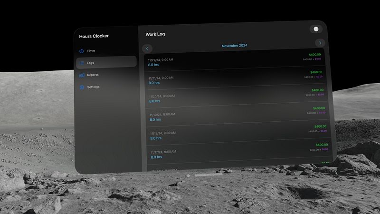Grab the window bar below the app window
This screenshot has width=380, height=214.
(x=209, y=175)
